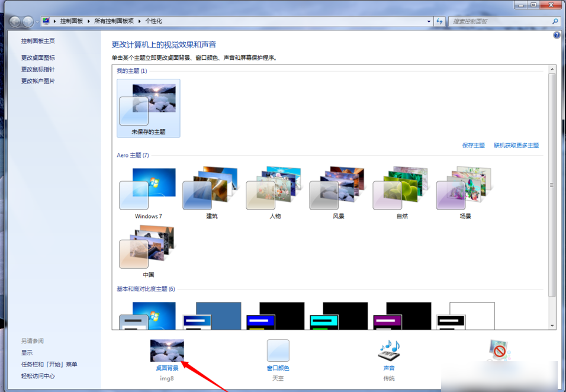The image size is (566, 392).
Task: Open 更改鼠标指针 in the sidebar
Action: 38,69
